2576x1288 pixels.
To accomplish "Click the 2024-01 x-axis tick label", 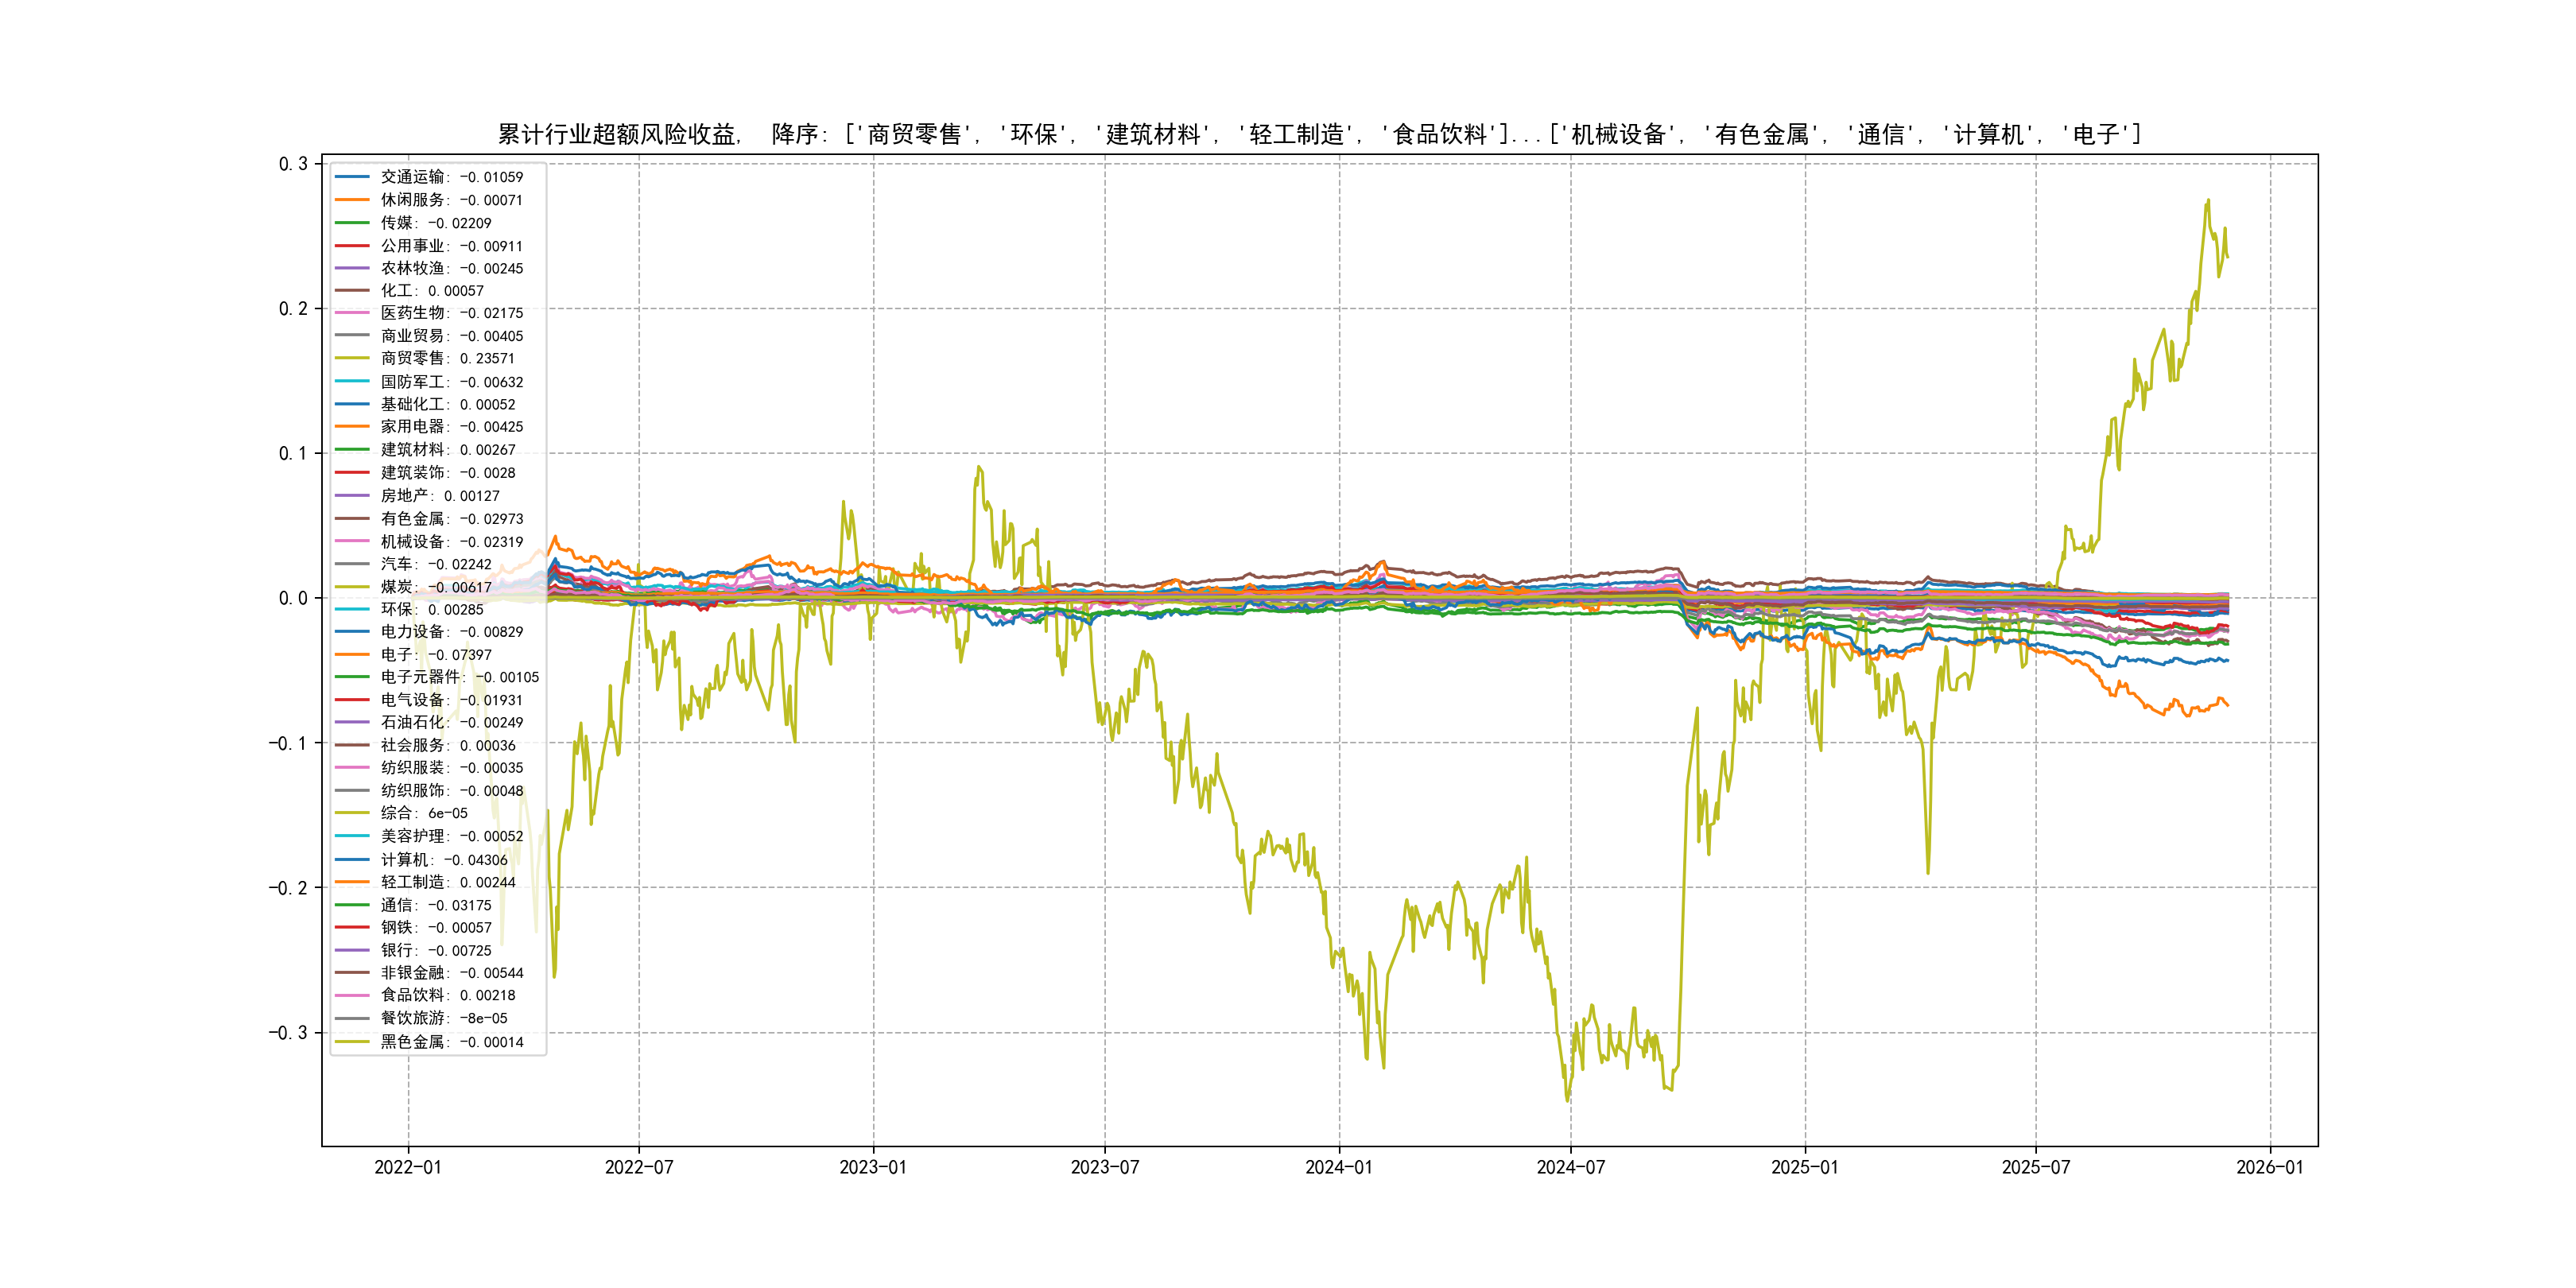I will [1338, 1167].
